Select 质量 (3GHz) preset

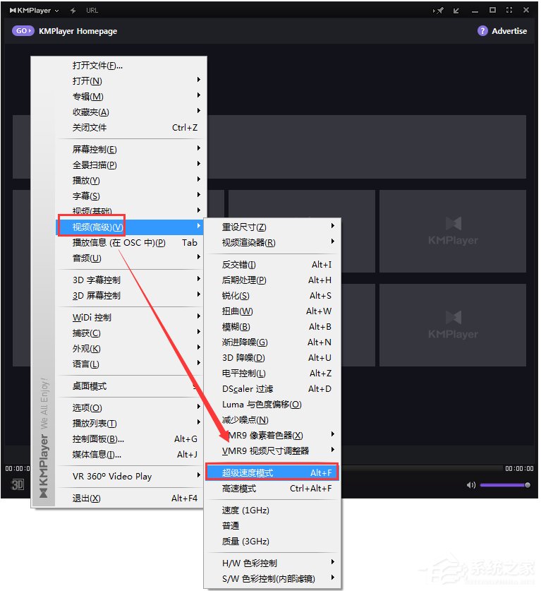(x=272, y=542)
